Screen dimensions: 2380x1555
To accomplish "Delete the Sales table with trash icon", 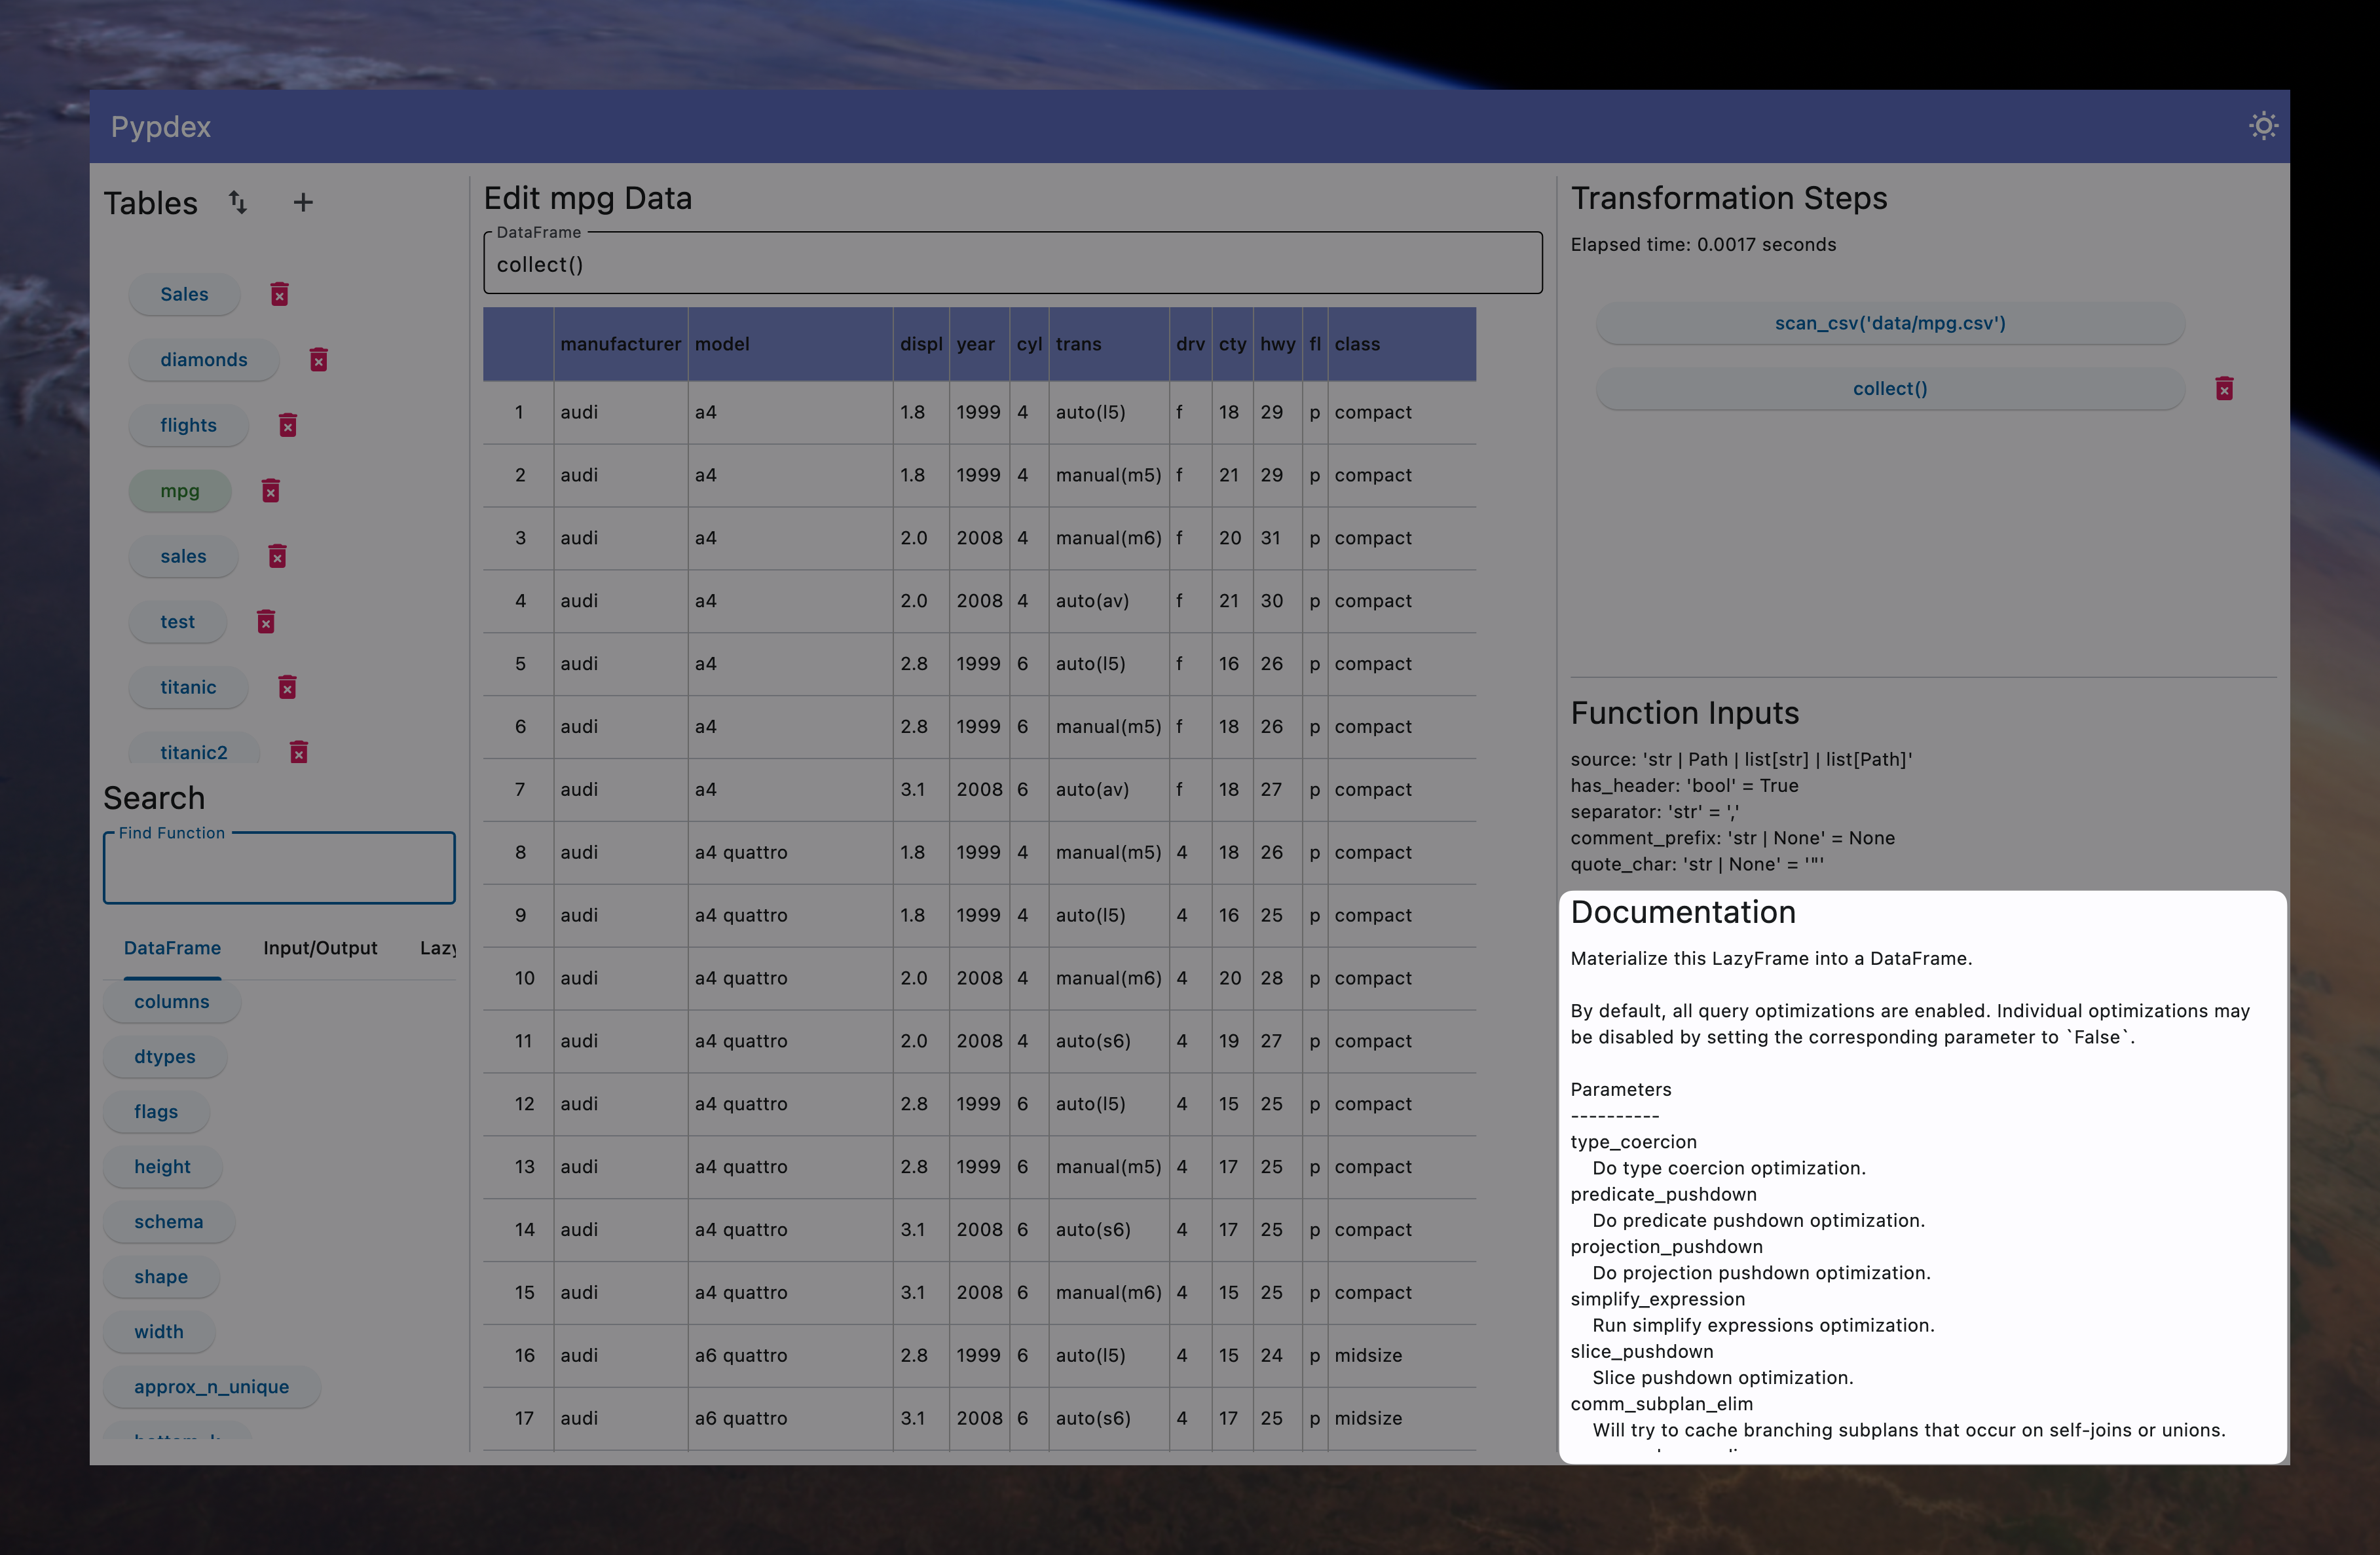I will coord(280,294).
